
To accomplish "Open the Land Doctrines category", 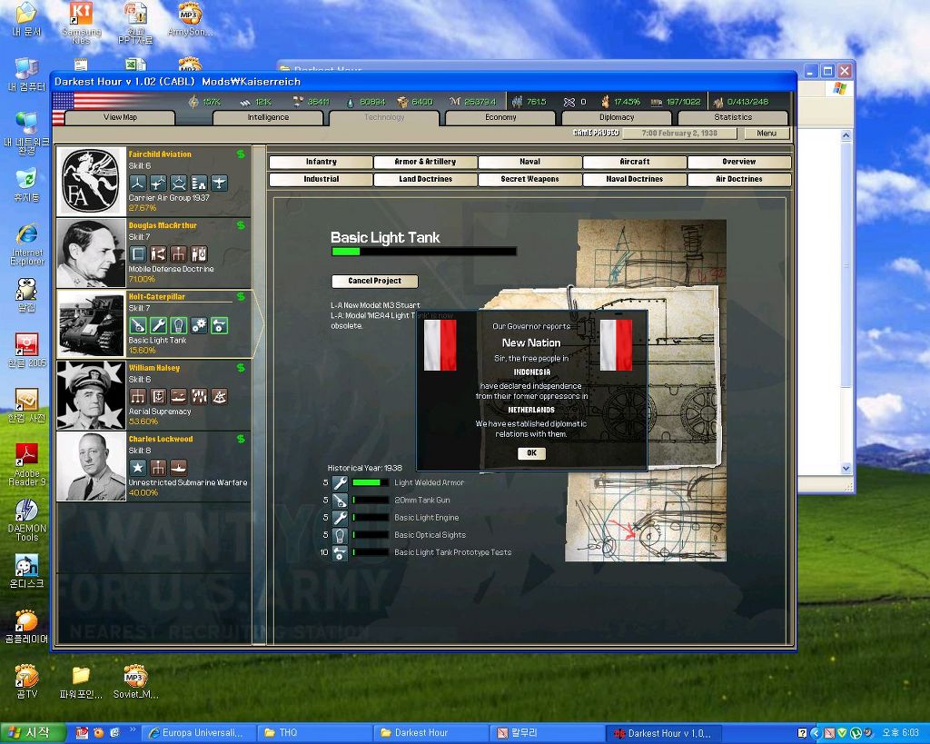I will point(425,179).
